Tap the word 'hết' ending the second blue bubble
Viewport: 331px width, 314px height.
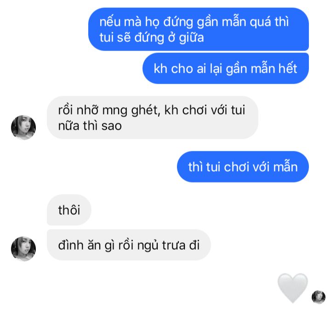288,68
